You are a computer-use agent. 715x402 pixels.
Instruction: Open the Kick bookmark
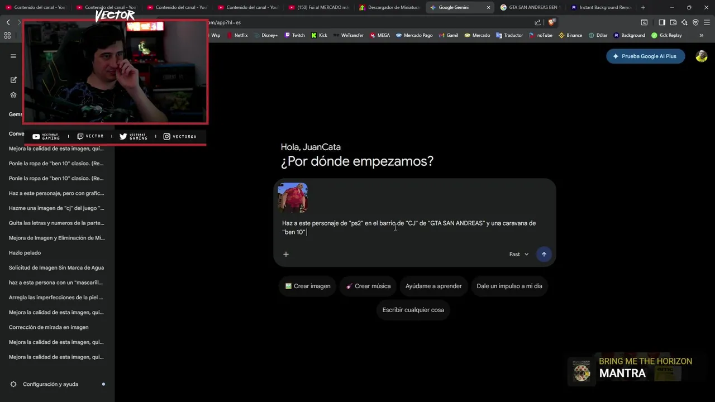tap(320, 35)
